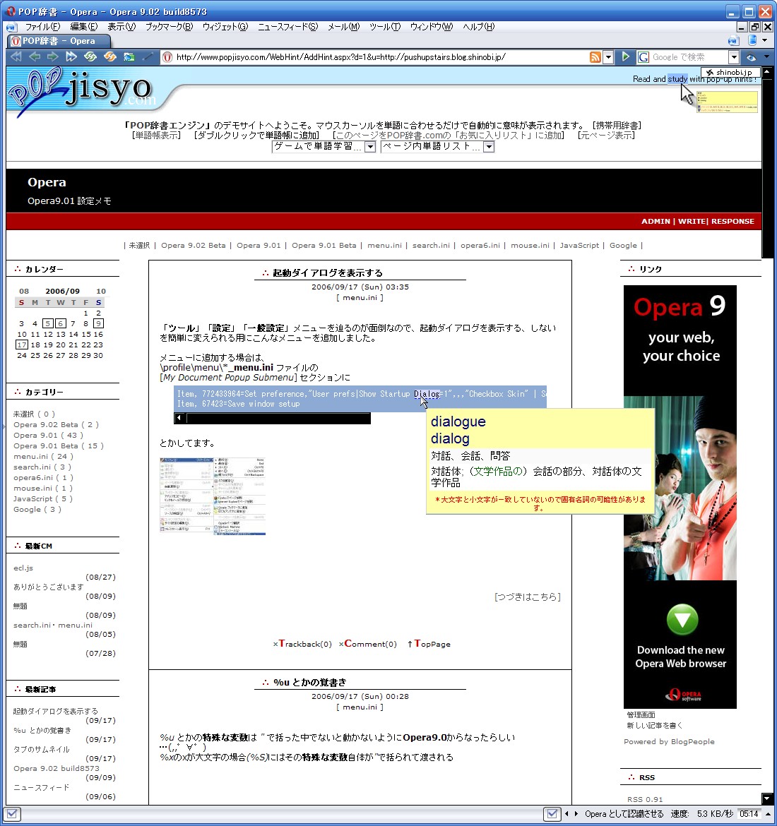Click the Opera icon in the address field
Image resolution: width=777 pixels, height=826 pixels.
(x=167, y=57)
